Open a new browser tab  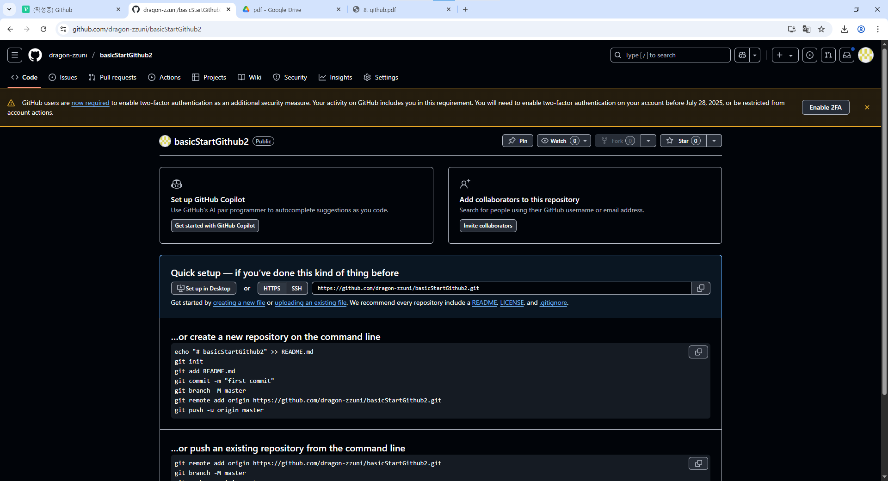[x=465, y=9]
